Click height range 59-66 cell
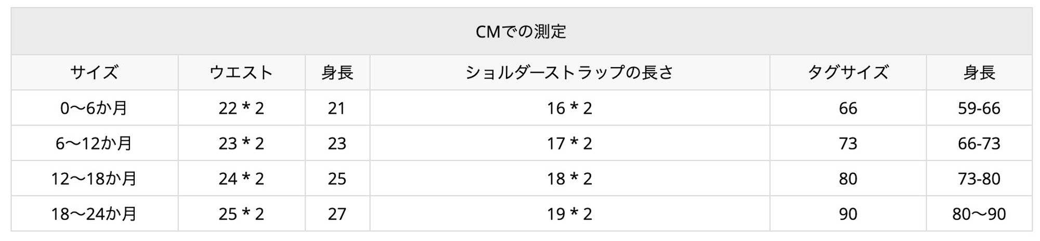Screen dimensions: 1040x241 point(979,108)
